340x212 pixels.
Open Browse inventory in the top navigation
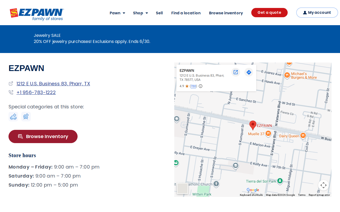point(226,13)
